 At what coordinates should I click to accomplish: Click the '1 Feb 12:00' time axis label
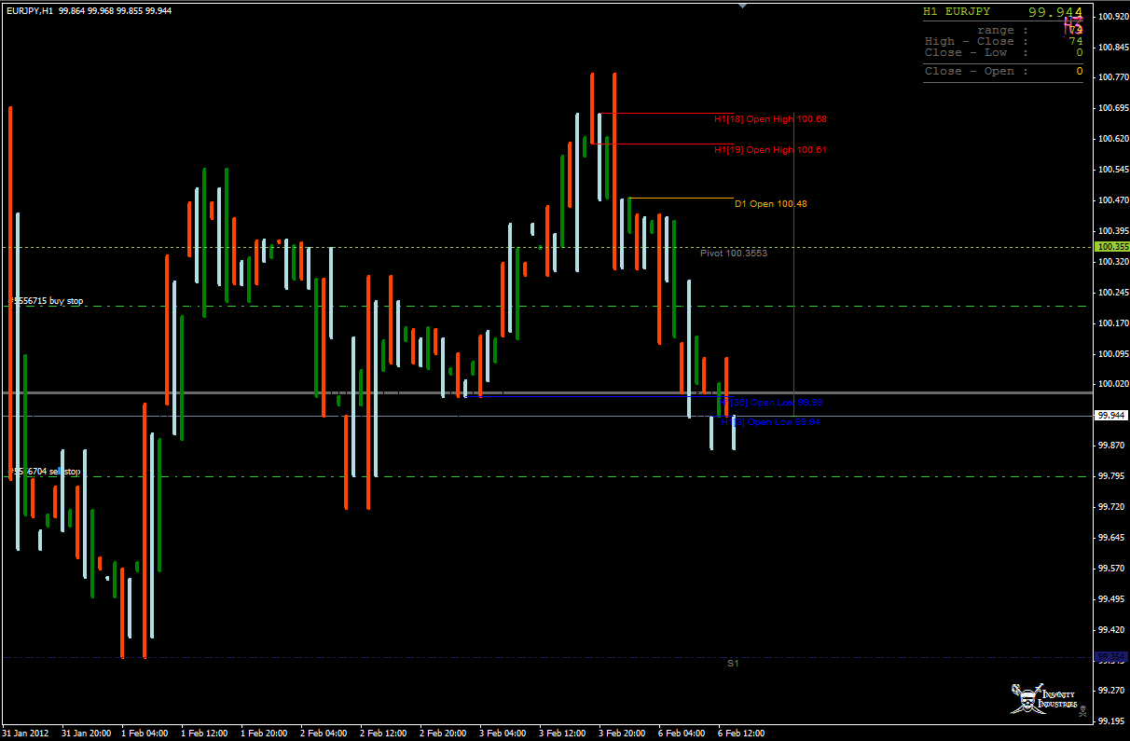point(204,734)
